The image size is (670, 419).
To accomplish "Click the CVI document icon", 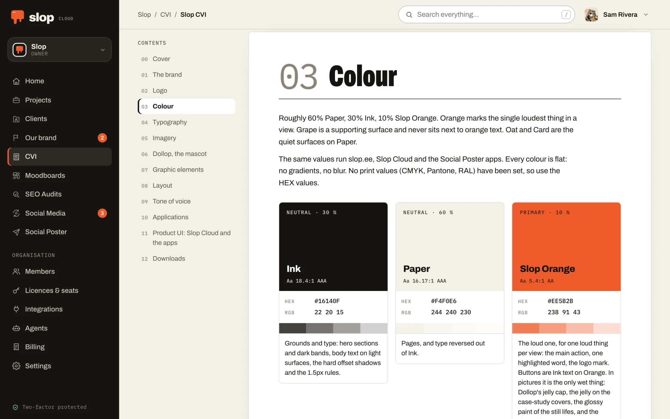I will [16, 157].
